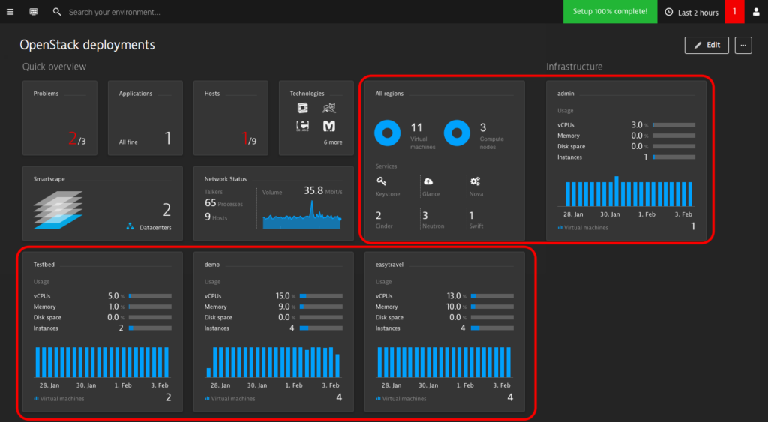Screen dimensions: 768x422
Task: Open the Applications tile
Action: [x=145, y=118]
